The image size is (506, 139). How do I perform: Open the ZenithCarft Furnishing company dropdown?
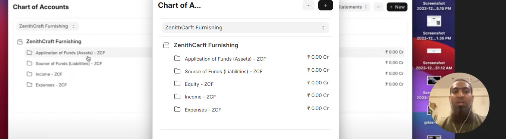[245, 28]
